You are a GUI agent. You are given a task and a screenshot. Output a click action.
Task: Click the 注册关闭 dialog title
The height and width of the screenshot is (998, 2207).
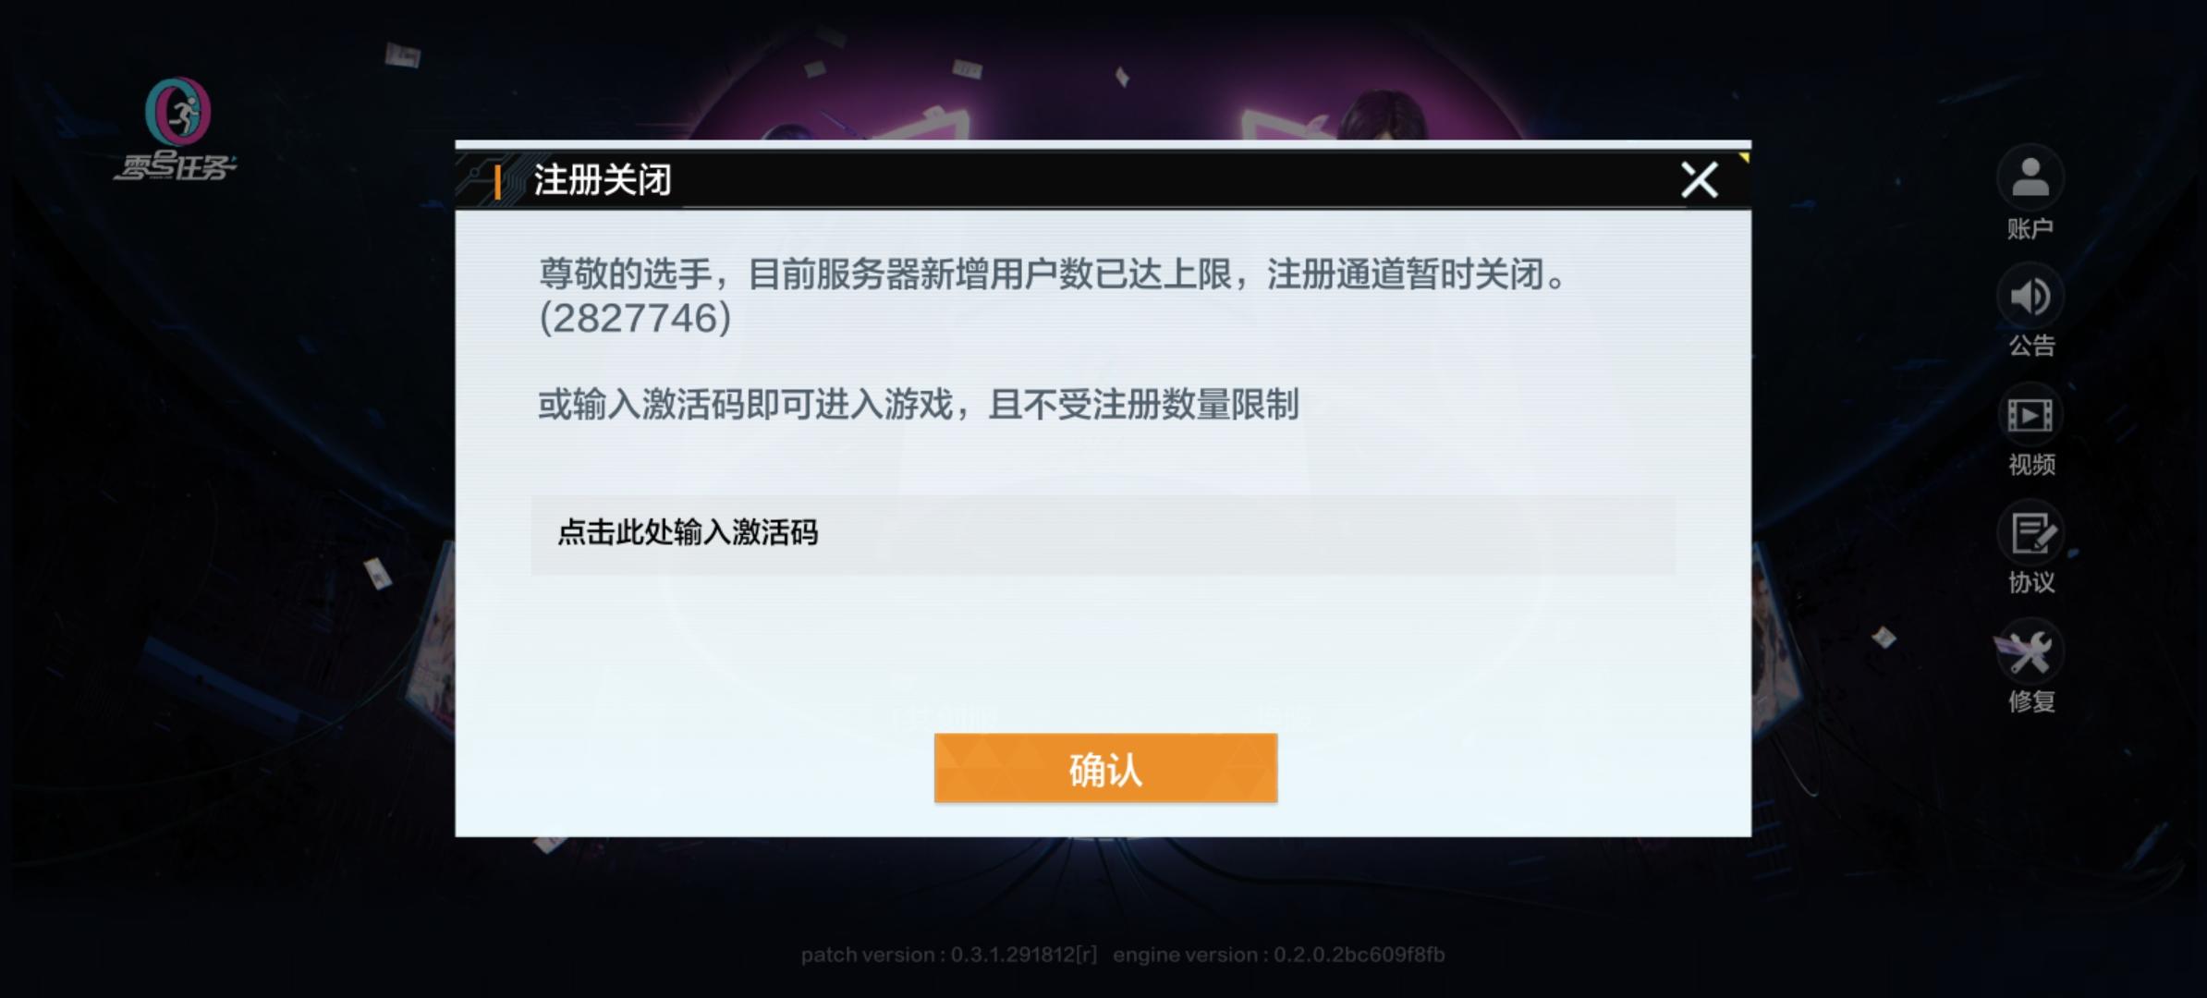pyautogui.click(x=603, y=180)
